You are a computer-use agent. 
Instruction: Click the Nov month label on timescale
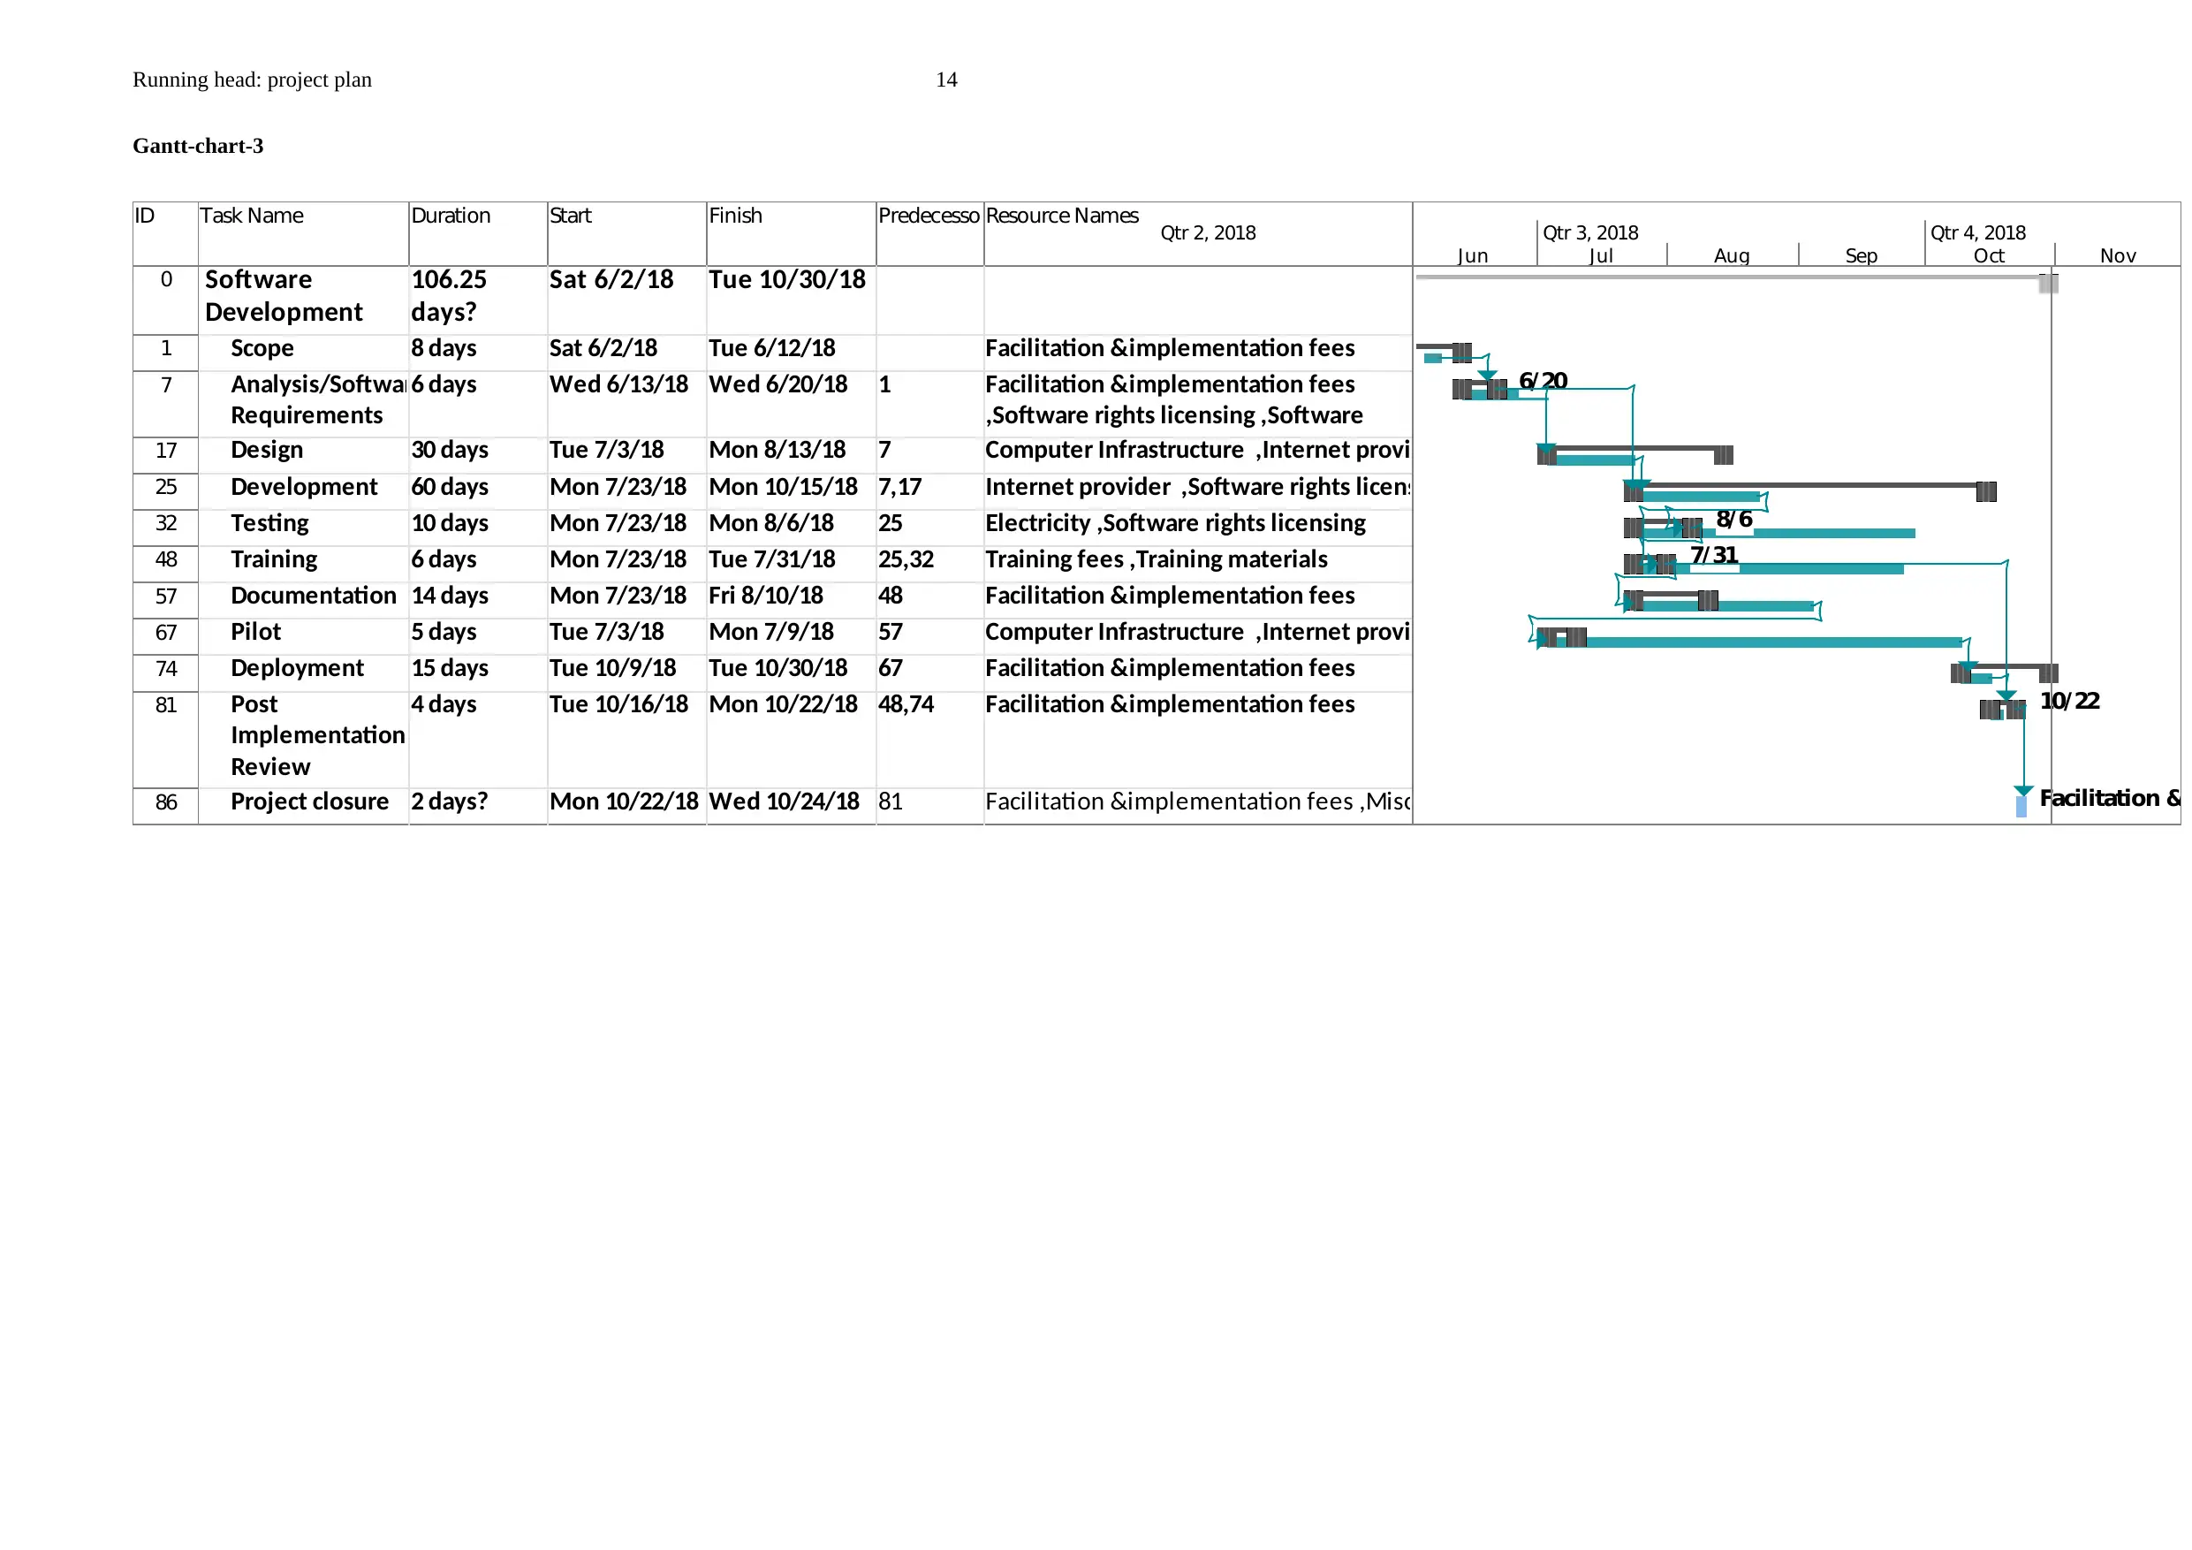point(2118,256)
